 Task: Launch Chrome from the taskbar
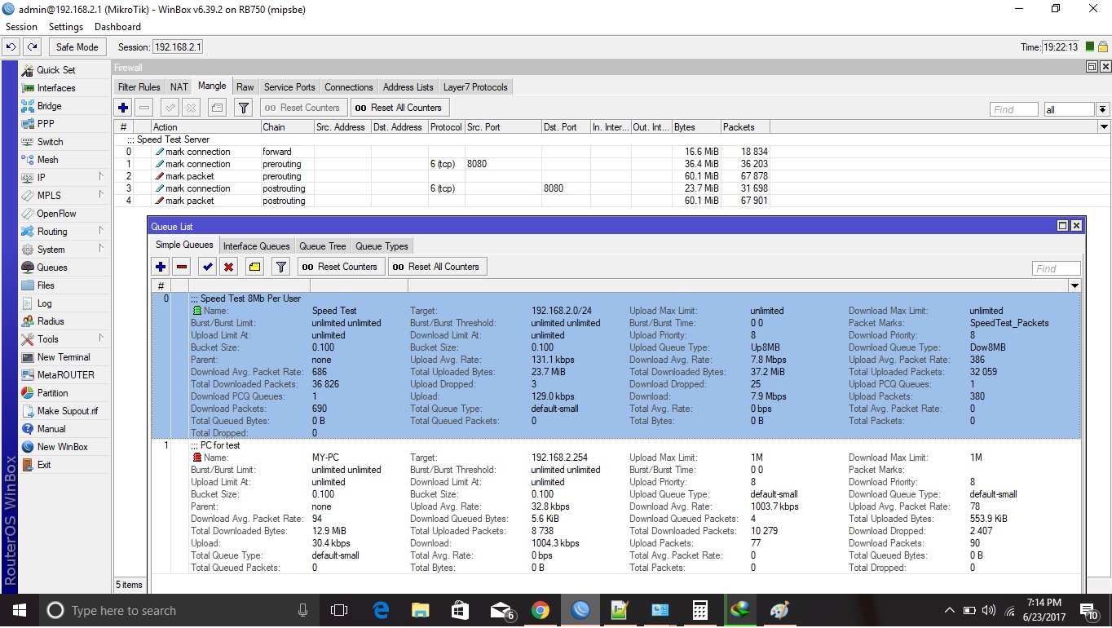point(541,609)
